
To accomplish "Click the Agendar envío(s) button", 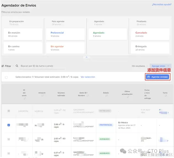I will click(158, 77).
